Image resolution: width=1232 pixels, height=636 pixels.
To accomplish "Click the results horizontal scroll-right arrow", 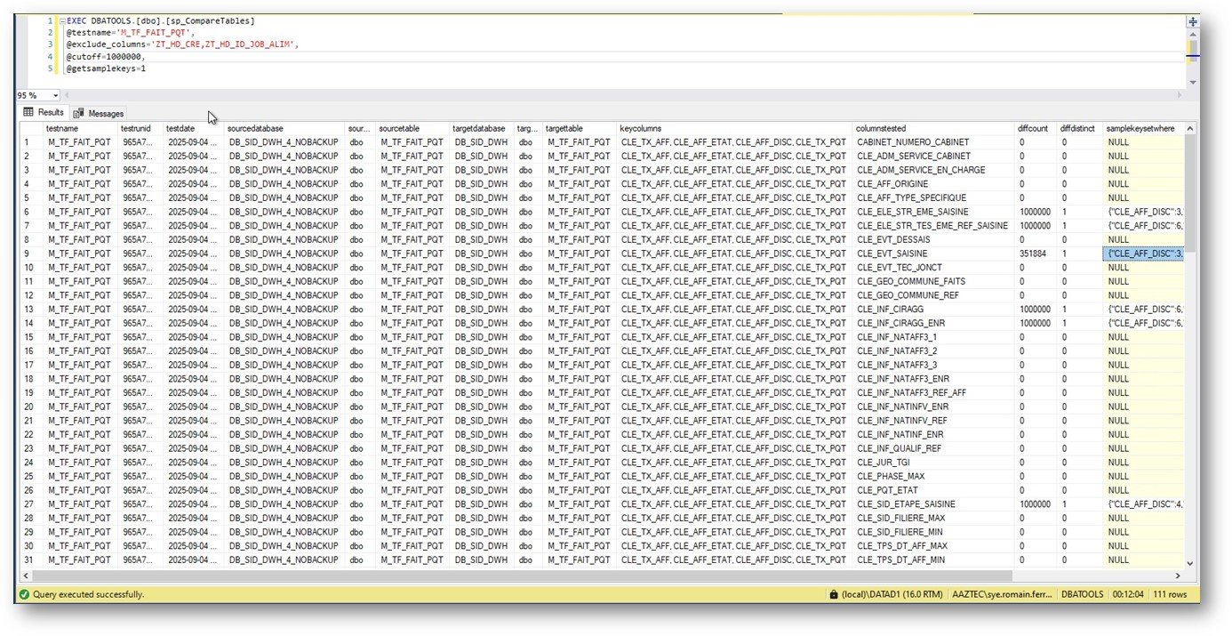I will [x=1178, y=576].
